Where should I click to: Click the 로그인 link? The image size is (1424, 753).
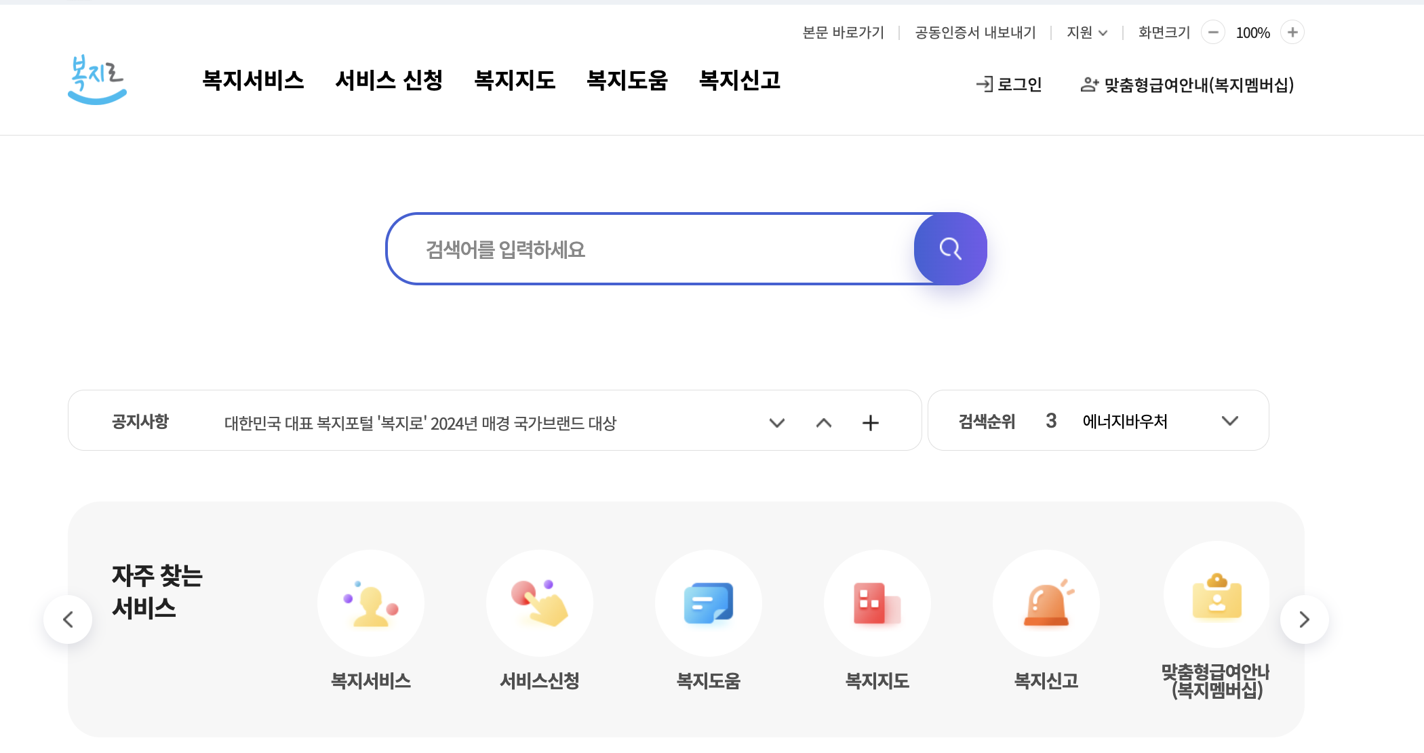pyautogui.click(x=1010, y=84)
